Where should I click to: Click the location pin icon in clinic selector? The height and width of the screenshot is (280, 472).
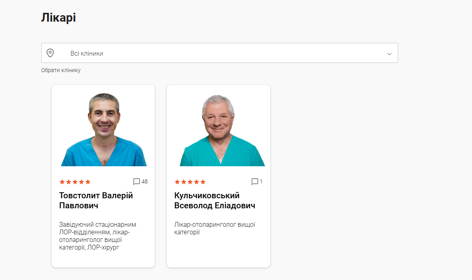[50, 53]
